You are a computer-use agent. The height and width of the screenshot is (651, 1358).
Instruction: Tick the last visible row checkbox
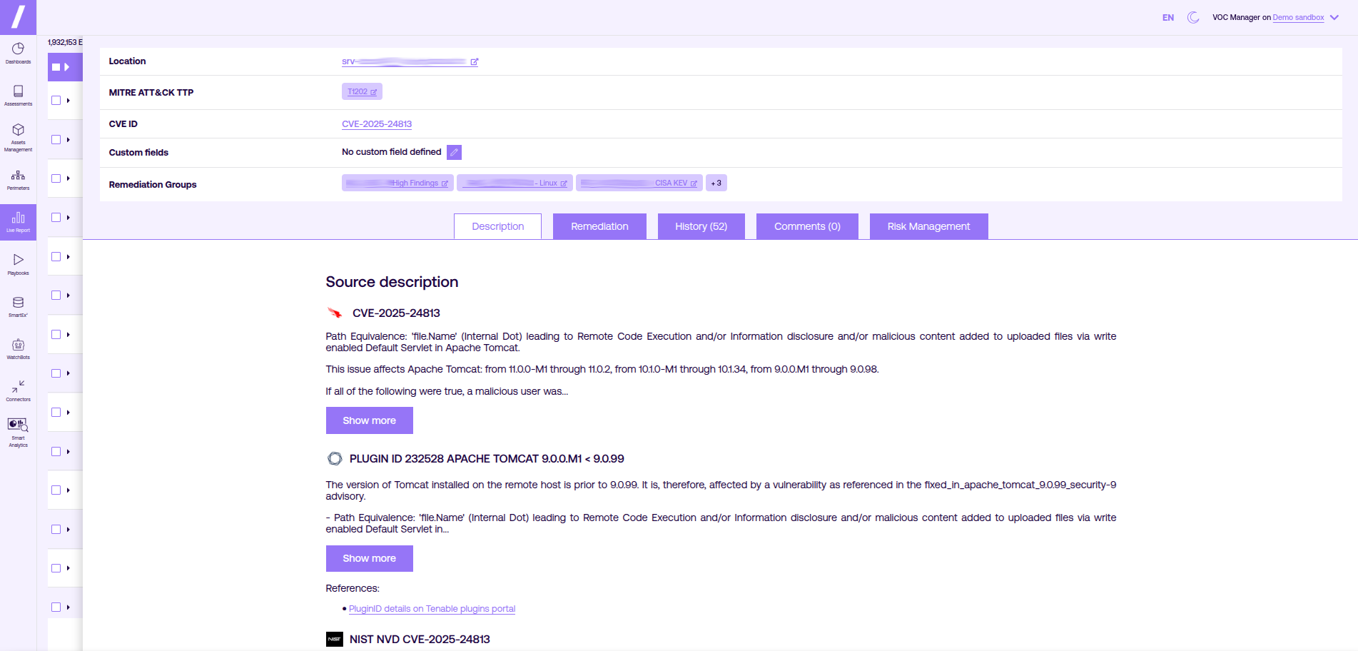click(56, 607)
